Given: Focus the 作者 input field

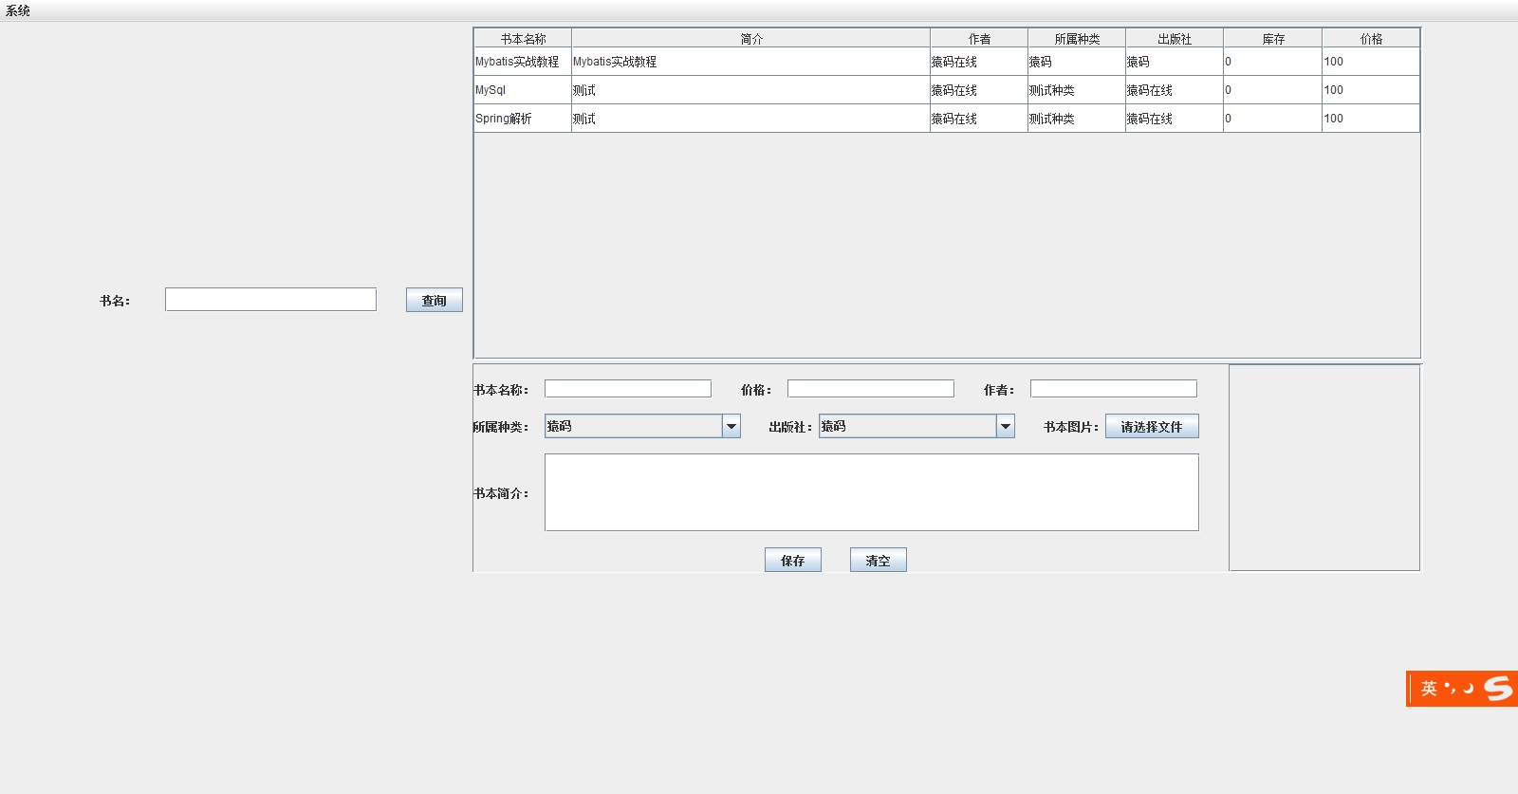Looking at the screenshot, I should pos(1113,389).
